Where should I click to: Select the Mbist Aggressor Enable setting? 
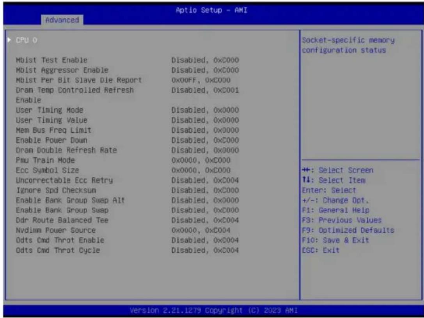(x=128, y=70)
